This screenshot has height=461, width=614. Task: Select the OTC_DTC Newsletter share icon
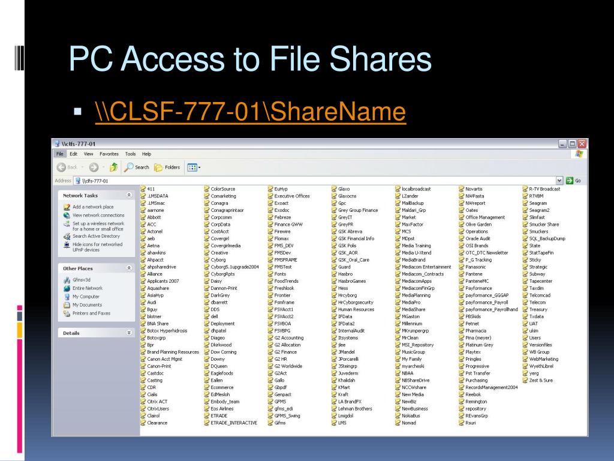462,253
